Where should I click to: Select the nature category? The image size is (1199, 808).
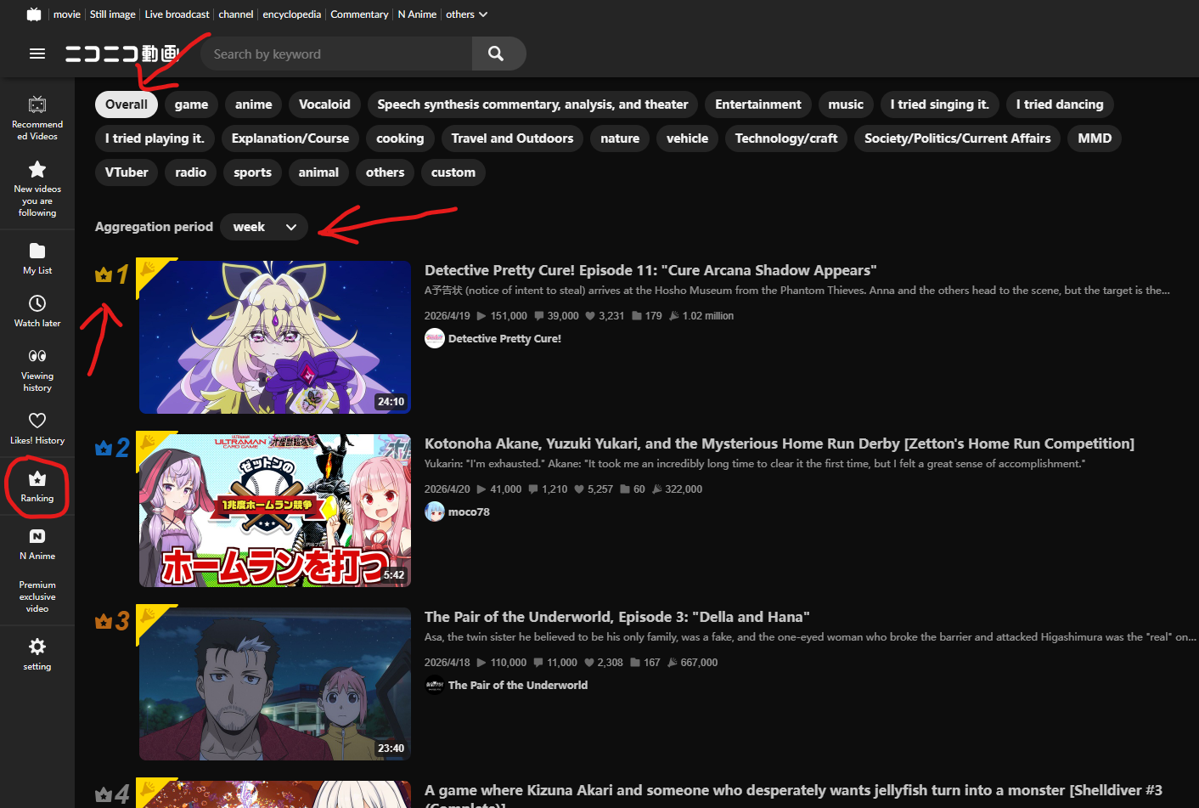click(620, 138)
